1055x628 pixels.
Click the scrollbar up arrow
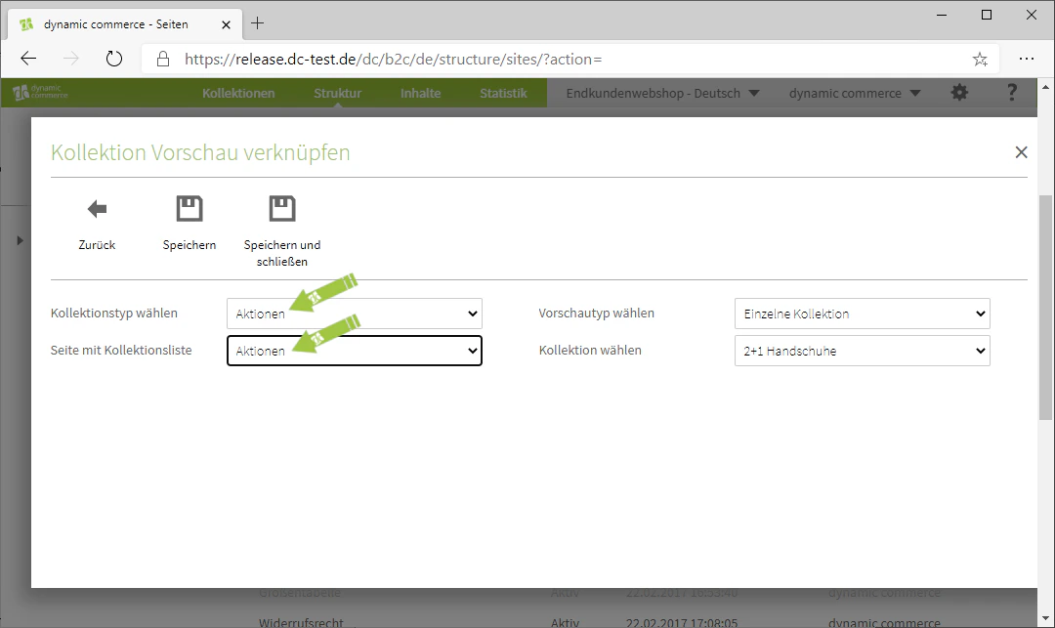(1045, 87)
